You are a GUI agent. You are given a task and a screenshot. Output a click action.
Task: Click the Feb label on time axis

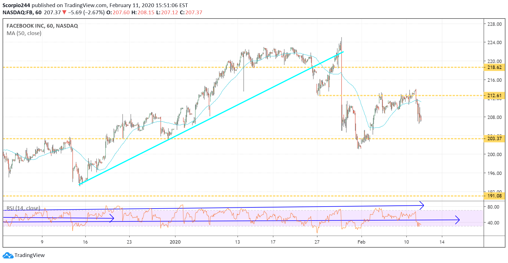tap(361, 242)
